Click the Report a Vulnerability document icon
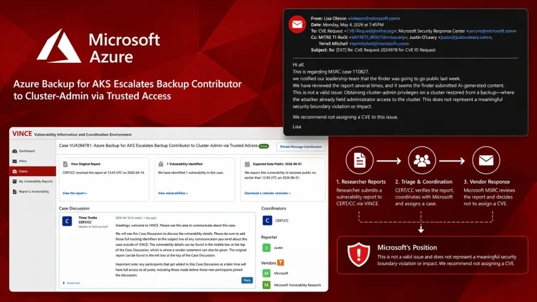Image resolution: width=537 pixels, height=302 pixels. point(15,192)
